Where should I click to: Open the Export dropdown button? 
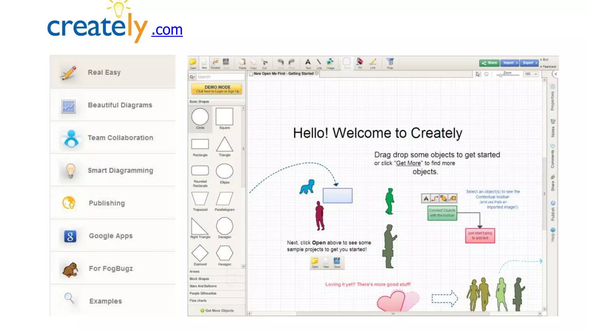point(529,63)
